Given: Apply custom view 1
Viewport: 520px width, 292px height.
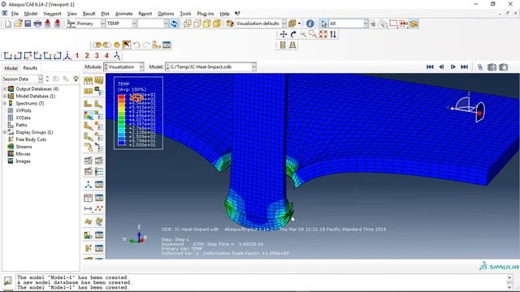Looking at the screenshot, I should coord(77,56).
